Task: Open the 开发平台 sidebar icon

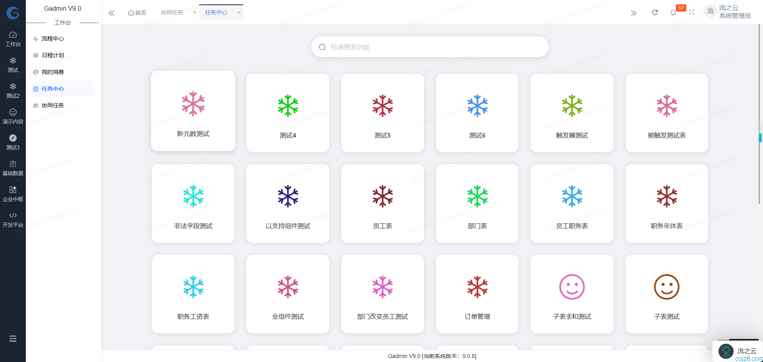Action: click(13, 219)
